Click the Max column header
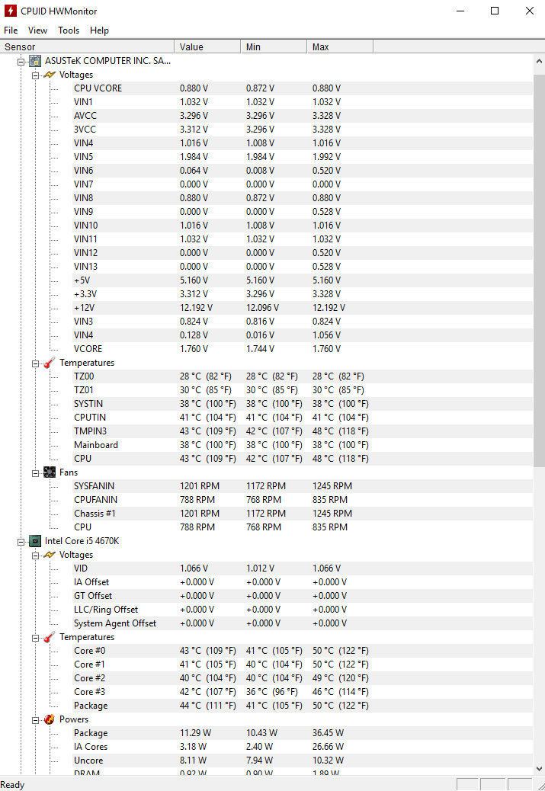 click(x=340, y=47)
